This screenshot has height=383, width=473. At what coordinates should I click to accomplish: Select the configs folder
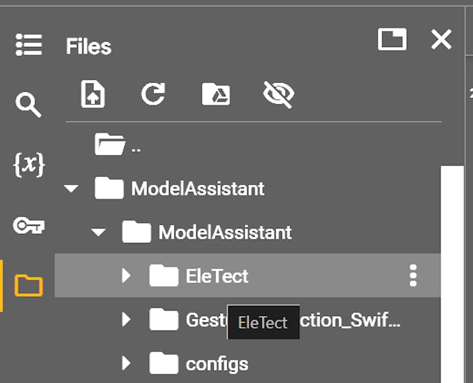[x=217, y=363]
